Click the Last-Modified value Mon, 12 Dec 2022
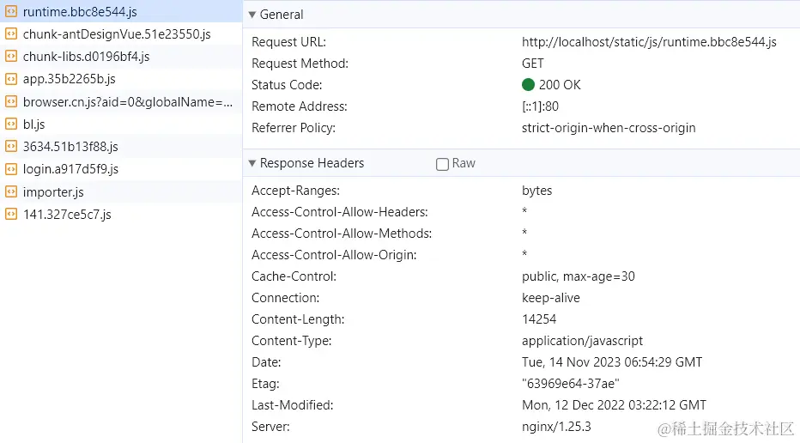 coord(614,404)
